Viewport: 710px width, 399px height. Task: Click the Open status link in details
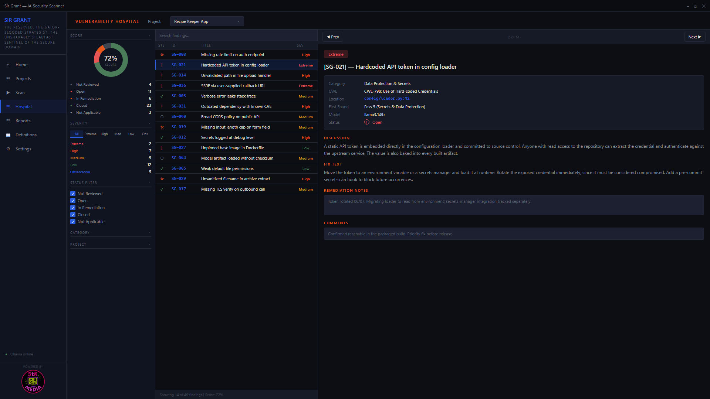coord(377,122)
